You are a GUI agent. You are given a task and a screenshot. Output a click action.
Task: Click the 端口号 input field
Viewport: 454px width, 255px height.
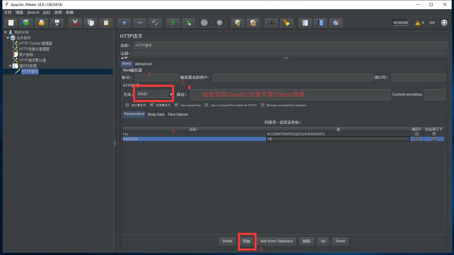pos(418,78)
